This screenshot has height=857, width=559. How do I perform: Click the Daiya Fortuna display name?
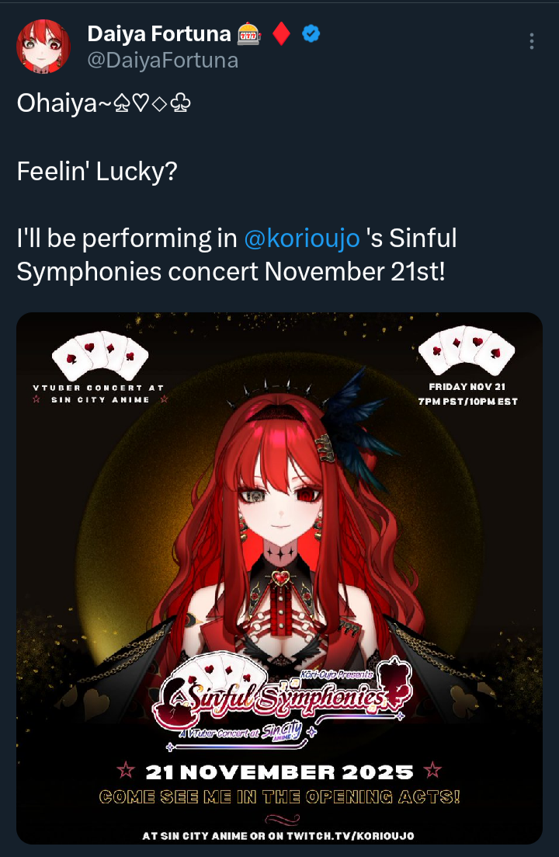click(x=159, y=34)
